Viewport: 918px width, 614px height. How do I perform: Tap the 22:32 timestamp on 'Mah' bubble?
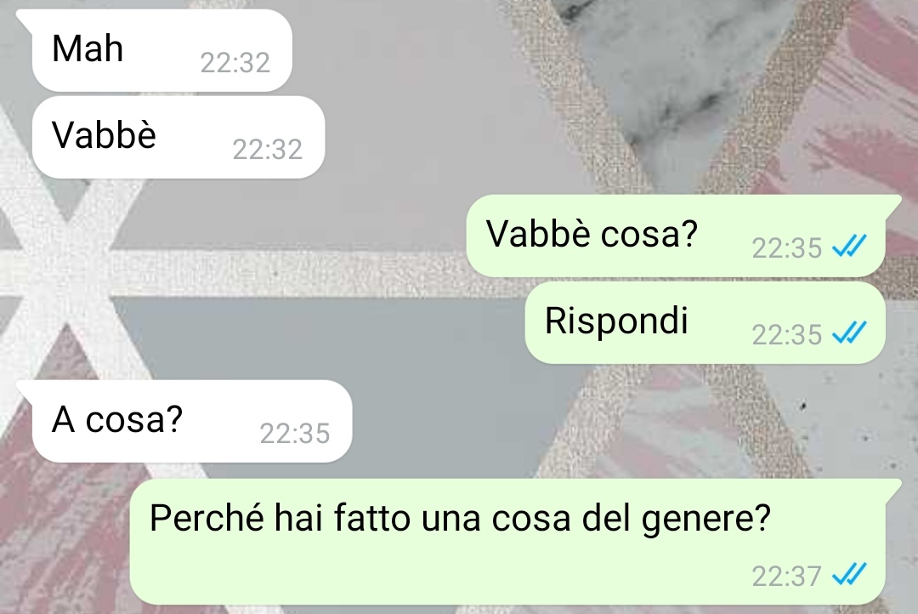click(235, 63)
